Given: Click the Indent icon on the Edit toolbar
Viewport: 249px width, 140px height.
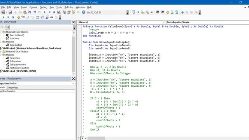Looking at the screenshot, I should [x=158, y=12].
